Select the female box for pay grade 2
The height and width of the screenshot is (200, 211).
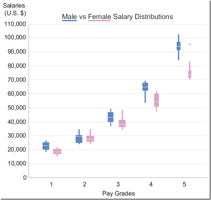point(90,139)
